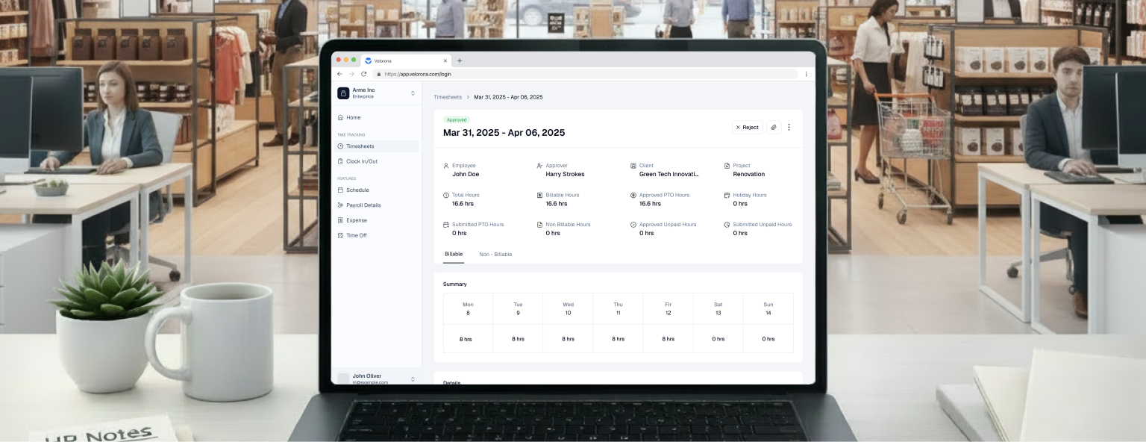1146x442 pixels.
Task: Click the browser address bar
Action: coord(585,74)
